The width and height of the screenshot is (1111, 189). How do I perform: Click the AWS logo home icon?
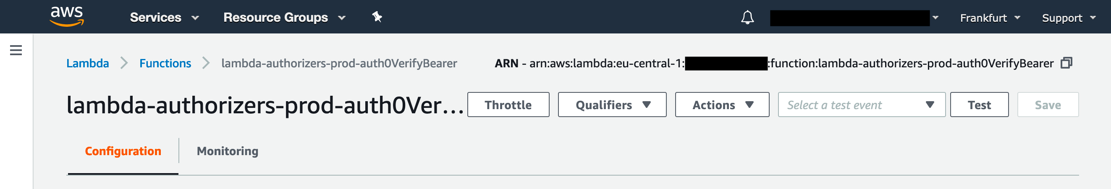pyautogui.click(x=67, y=17)
